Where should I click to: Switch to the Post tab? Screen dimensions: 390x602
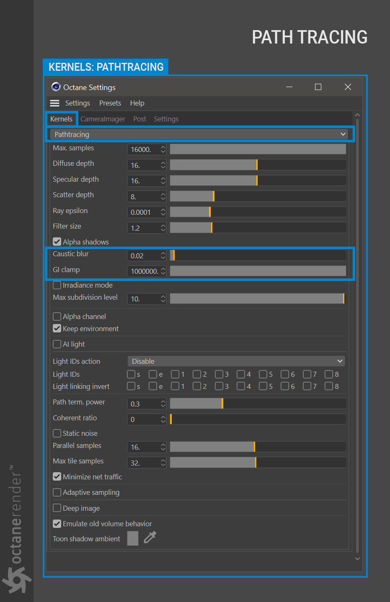139,119
